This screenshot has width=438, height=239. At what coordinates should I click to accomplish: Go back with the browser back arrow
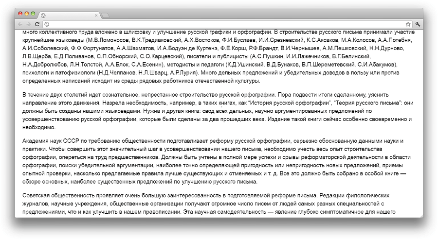click(20, 24)
